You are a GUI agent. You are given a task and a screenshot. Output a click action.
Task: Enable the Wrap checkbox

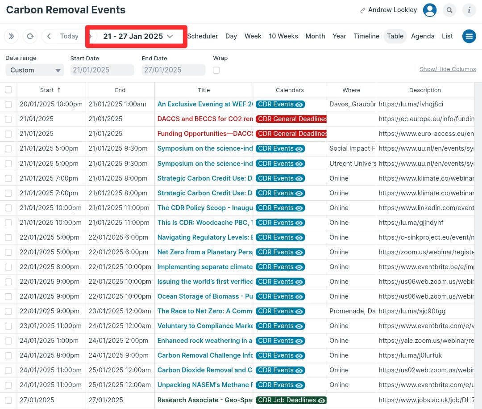216,70
